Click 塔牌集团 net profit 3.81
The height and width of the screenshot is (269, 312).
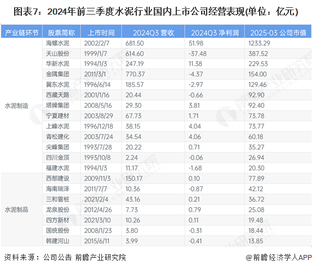click(194, 106)
